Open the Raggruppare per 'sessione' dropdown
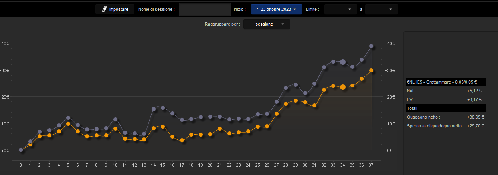 click(267, 24)
